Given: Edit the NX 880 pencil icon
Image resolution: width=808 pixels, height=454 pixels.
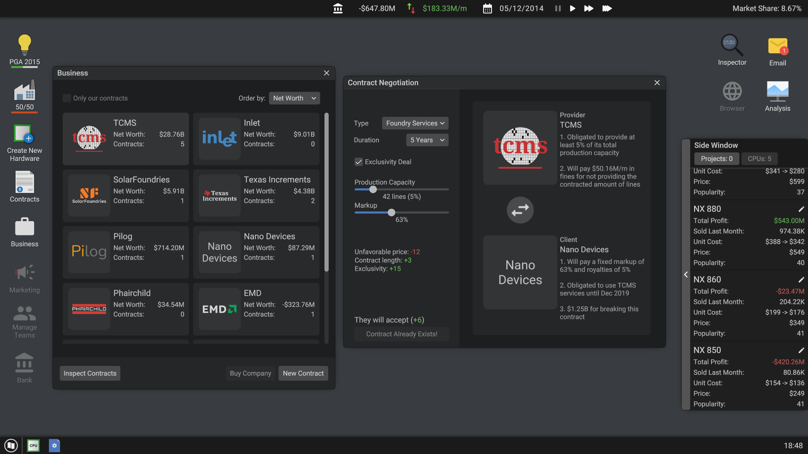Looking at the screenshot, I should (801, 209).
